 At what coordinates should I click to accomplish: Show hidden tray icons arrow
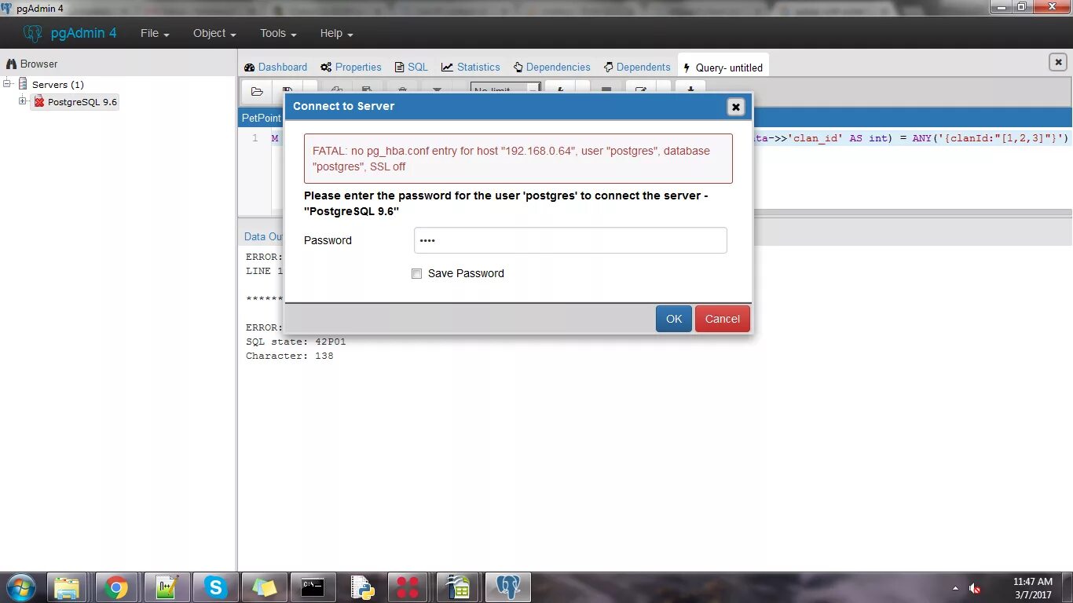click(955, 588)
